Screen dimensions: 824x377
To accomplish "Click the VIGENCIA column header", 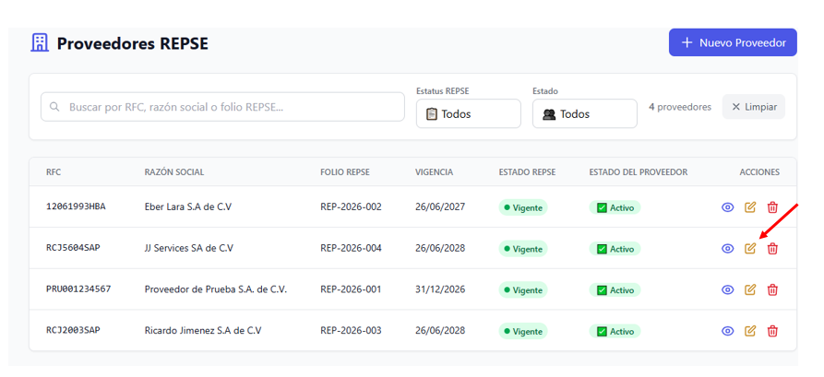I will [434, 172].
